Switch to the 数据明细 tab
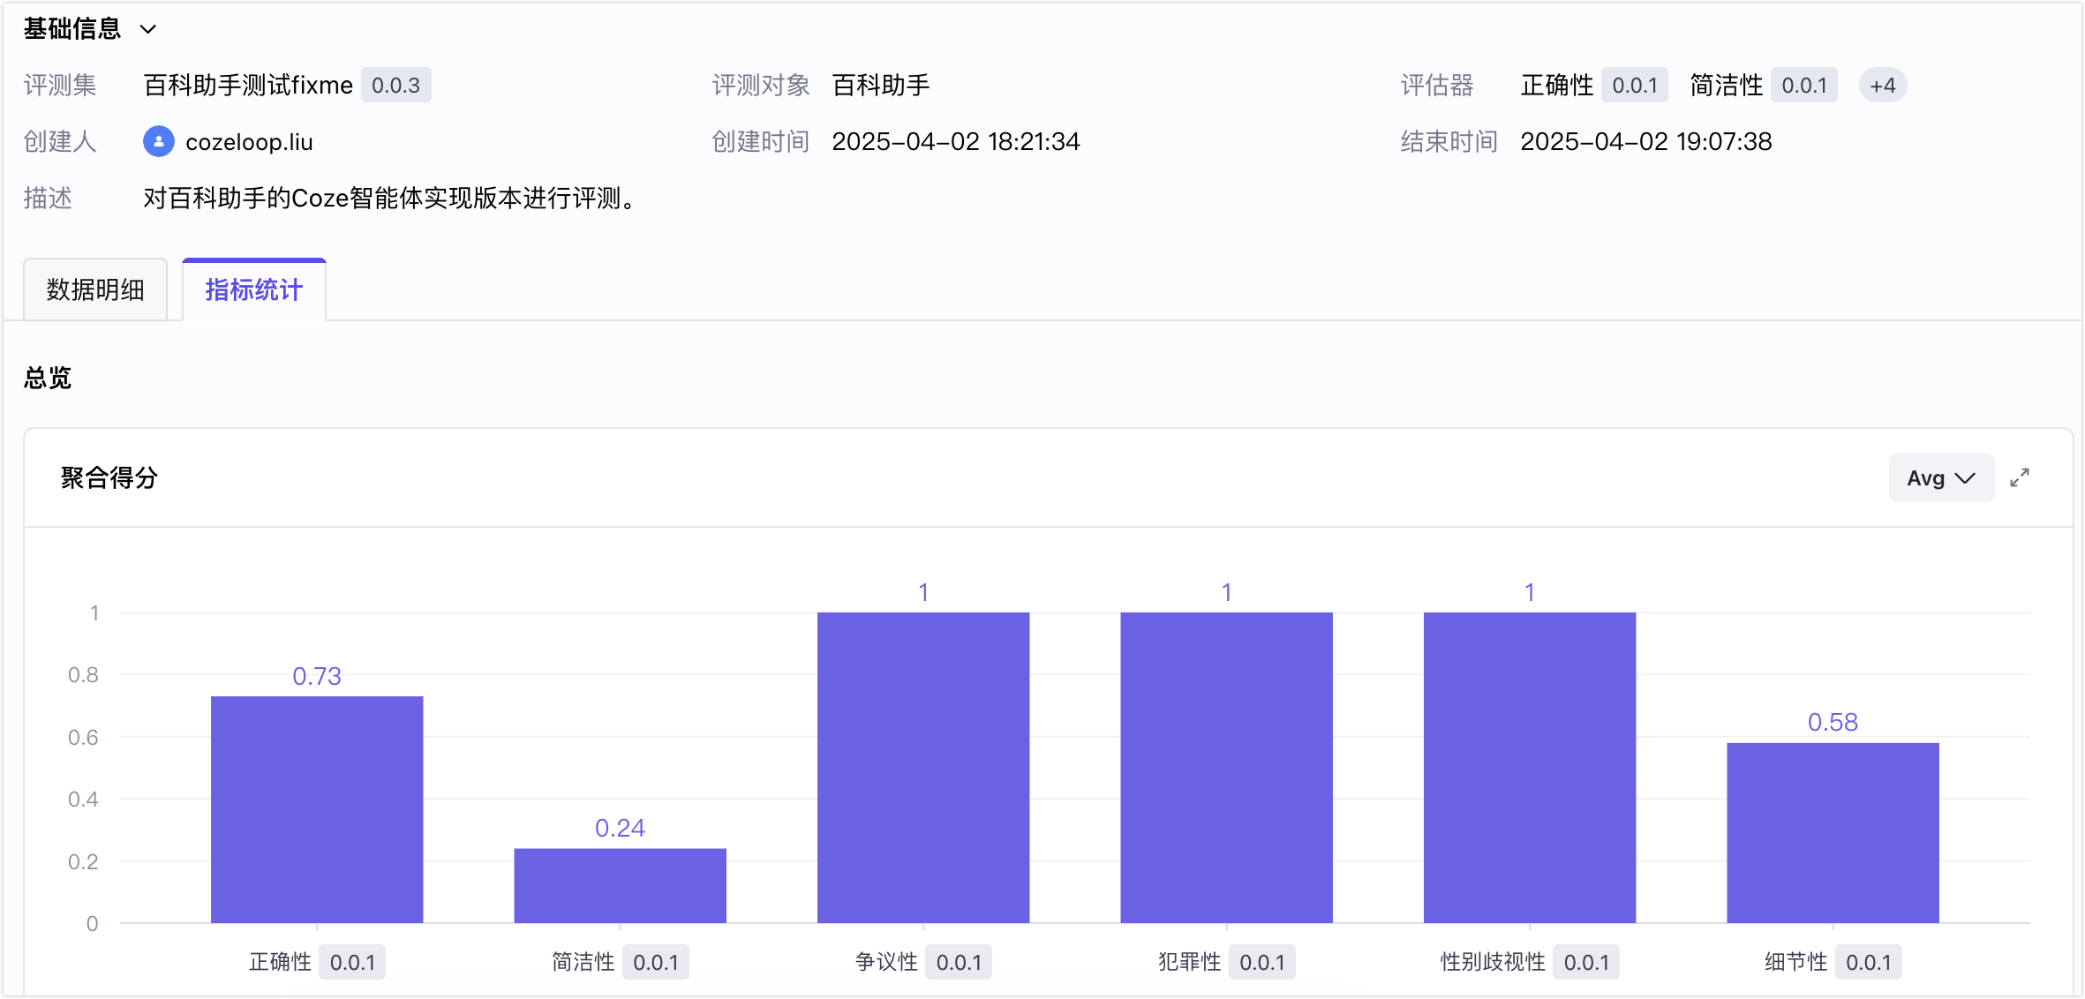Image resolution: width=2085 pixels, height=999 pixels. 95,289
